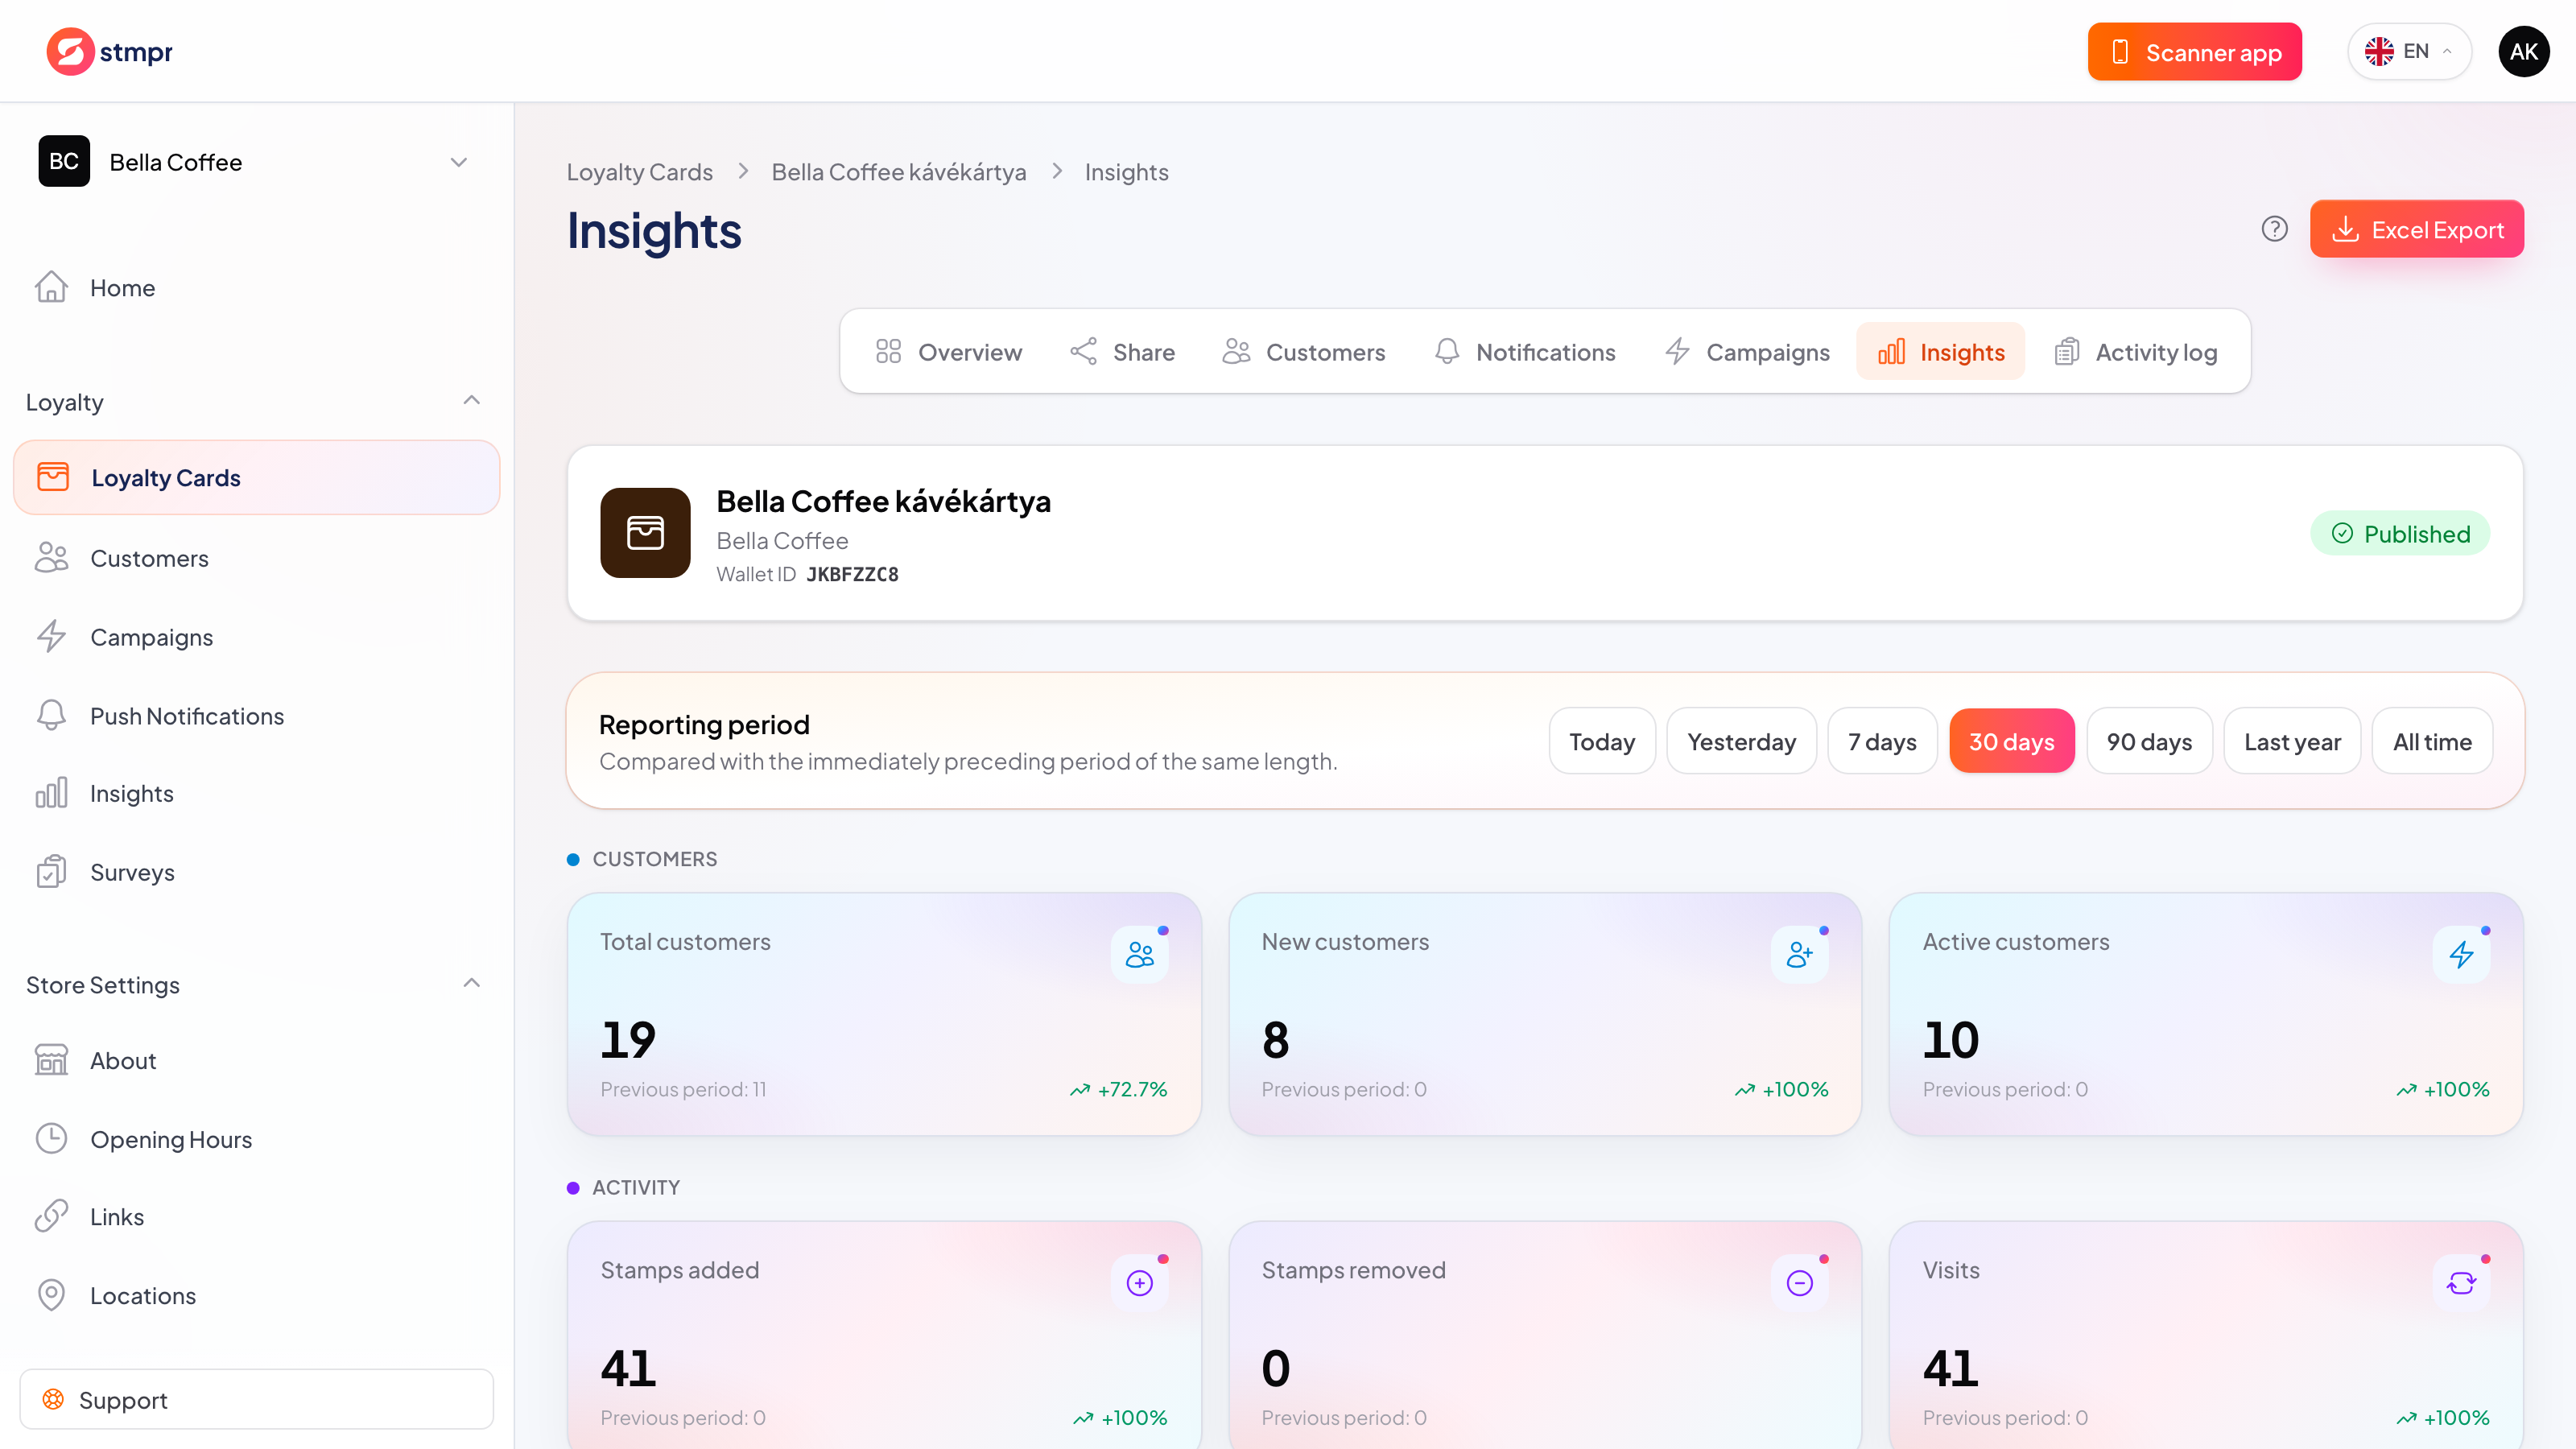This screenshot has height=1449, width=2576.
Task: Click the Active customers lightning icon
Action: click(x=2461, y=955)
